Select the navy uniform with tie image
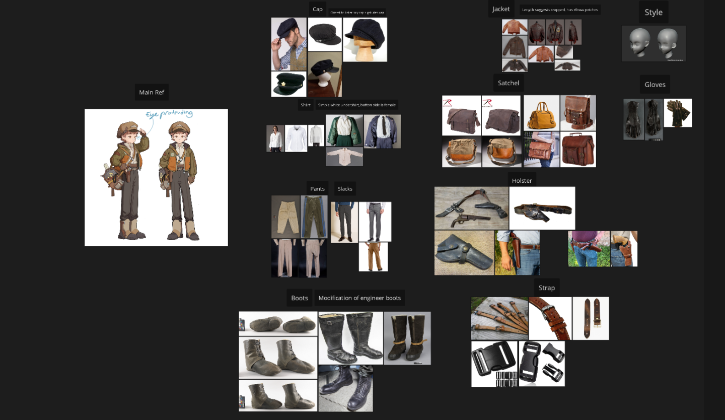Screen dimensions: 725x420 click(x=383, y=131)
